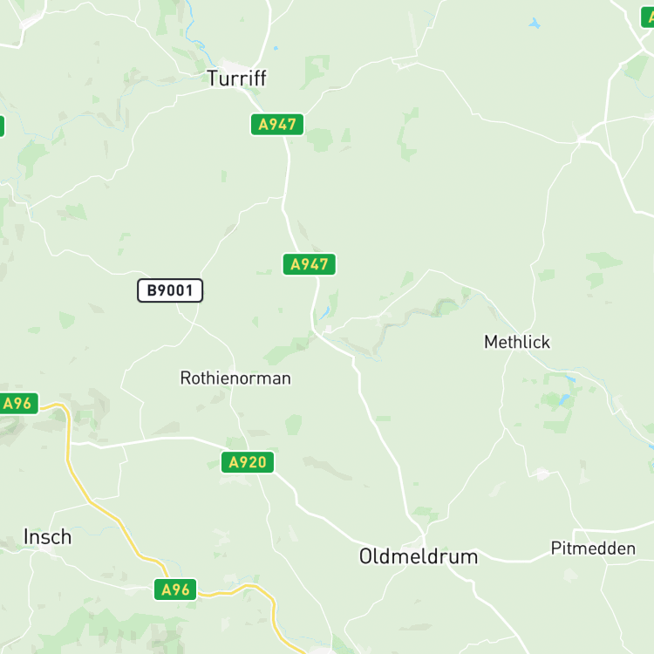Click the A947 shield nearest the B9001 shield
Screen dimensions: 654x654
[309, 264]
